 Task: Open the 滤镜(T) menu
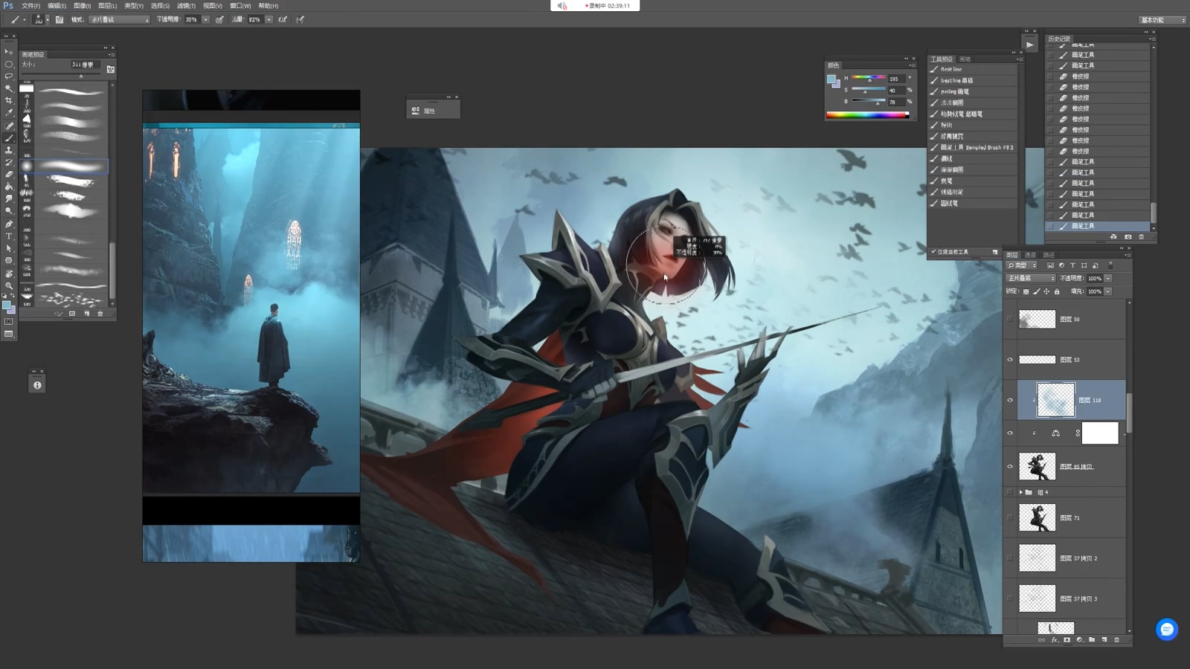point(186,6)
